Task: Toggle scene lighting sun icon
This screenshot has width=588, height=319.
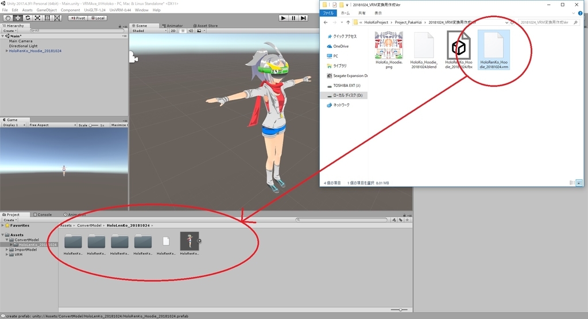Action: 183,31
